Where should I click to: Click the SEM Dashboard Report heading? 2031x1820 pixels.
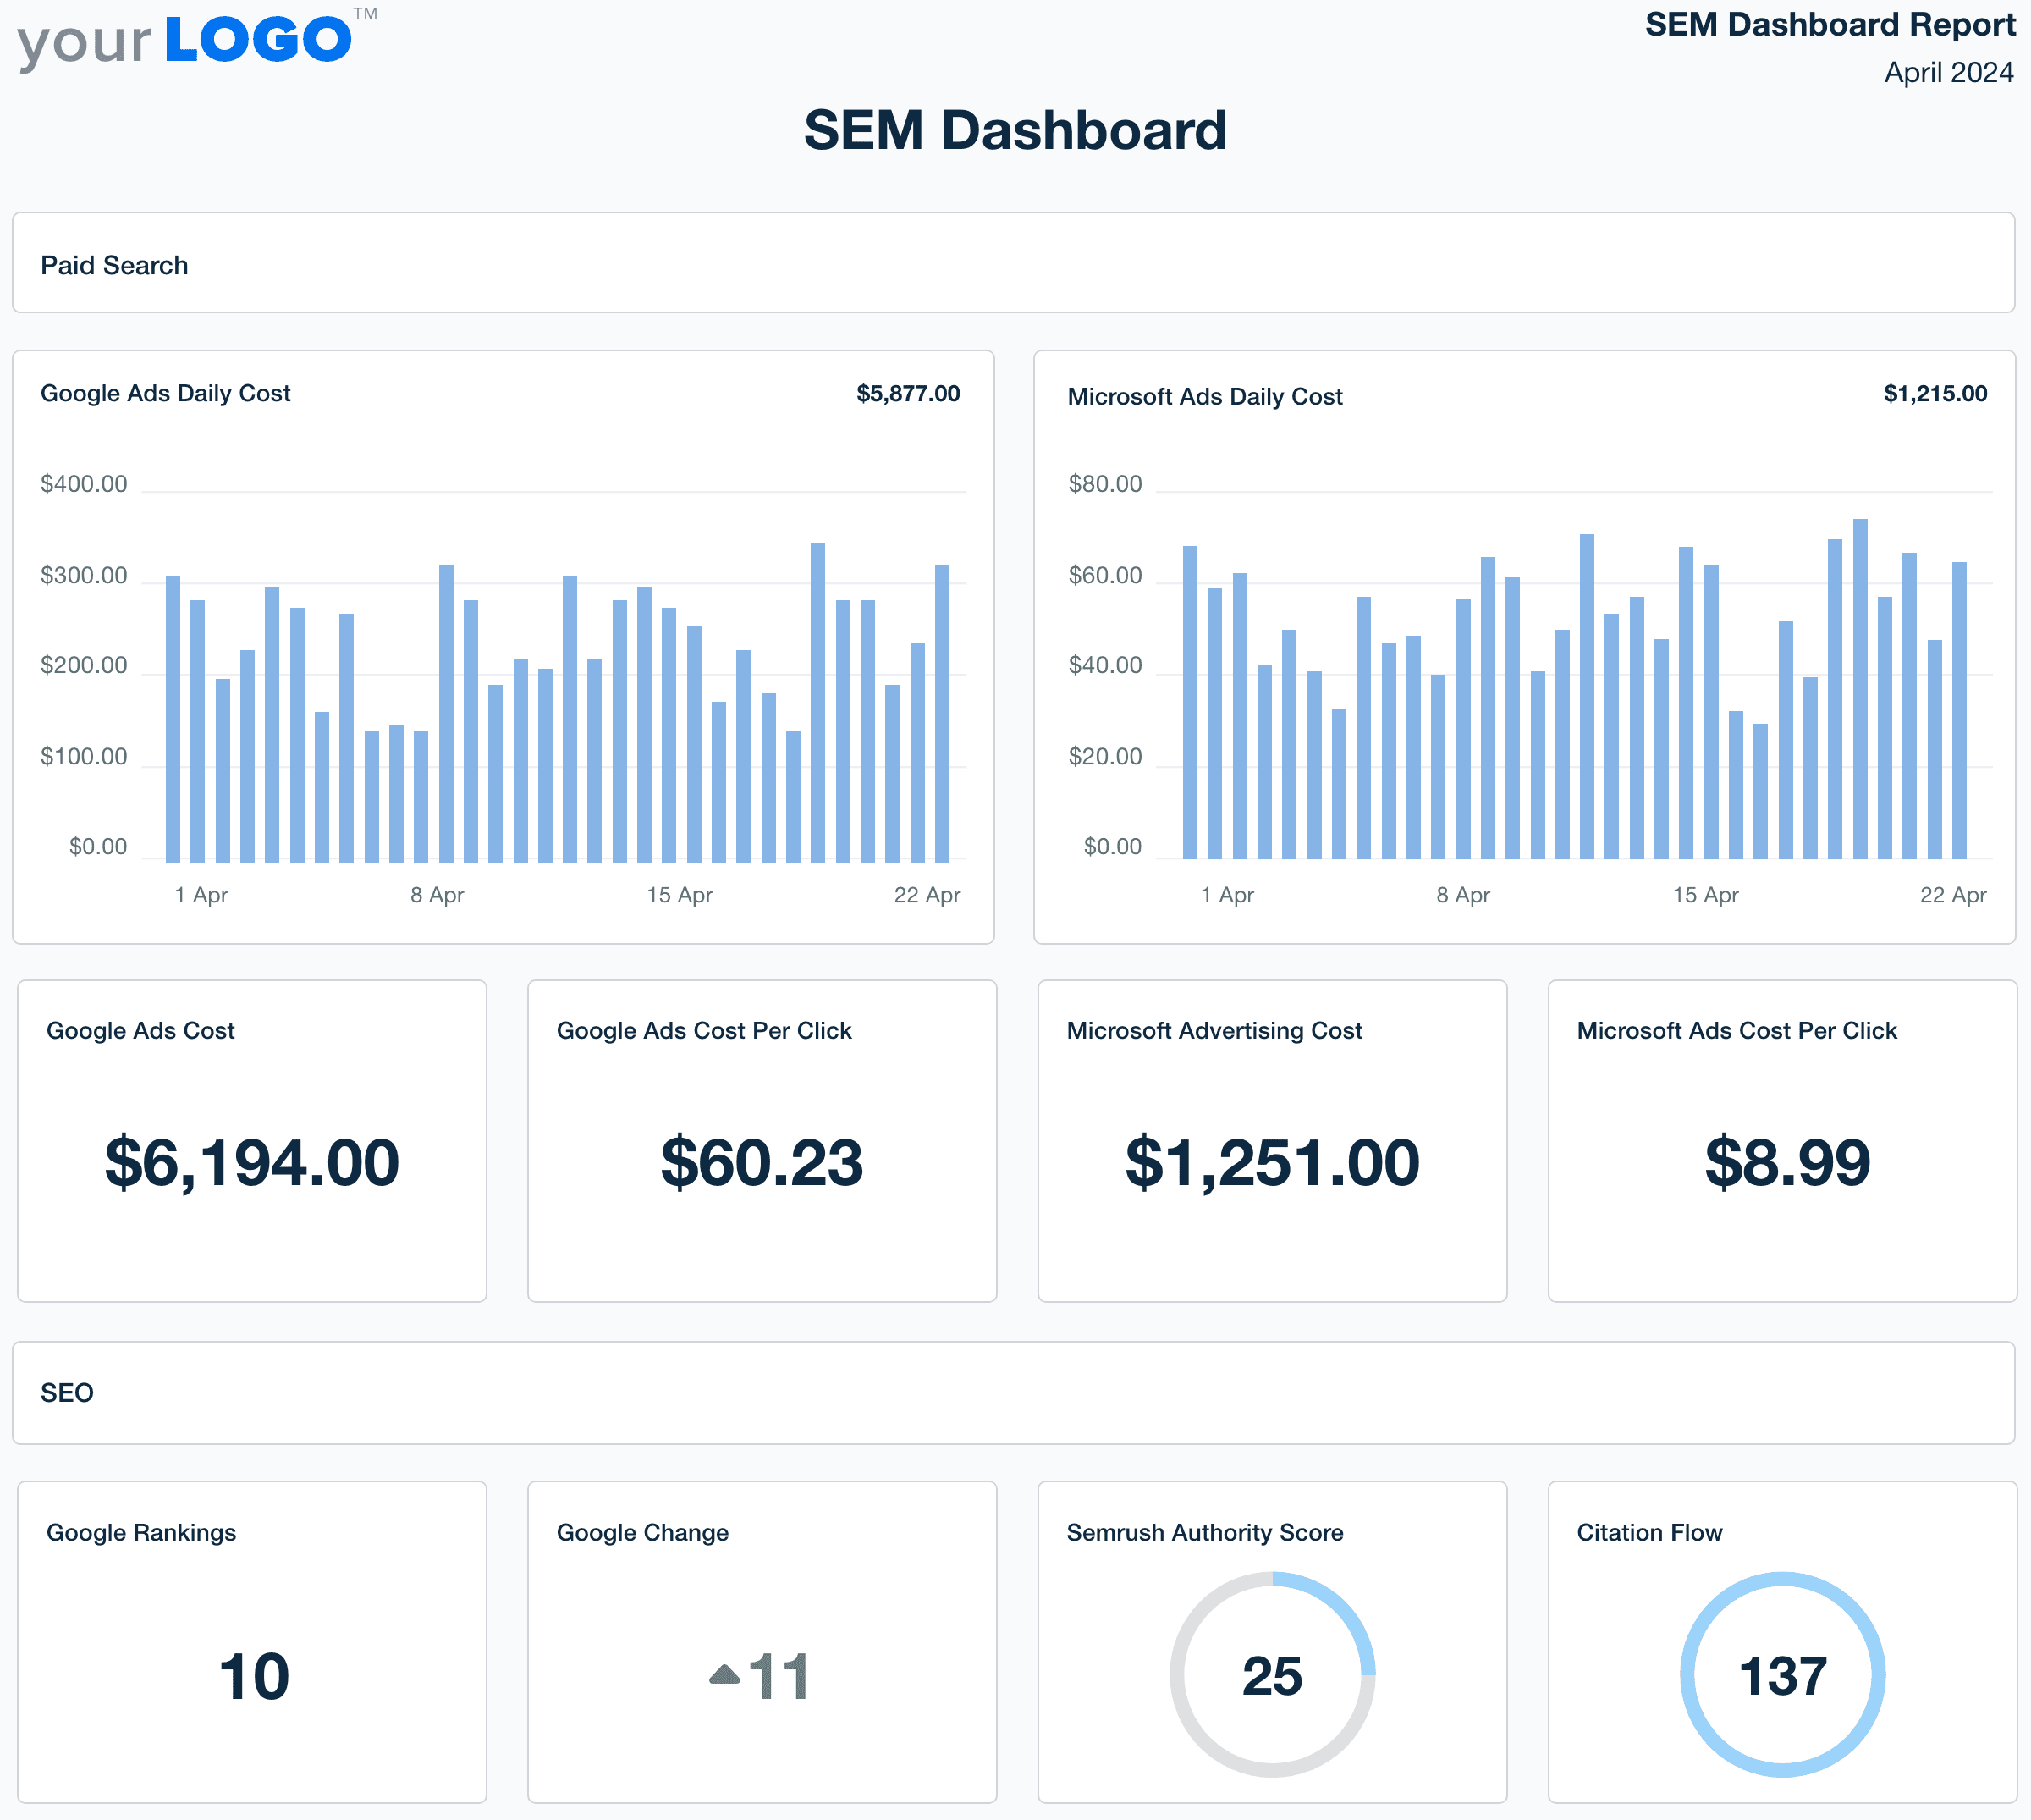tap(1831, 24)
